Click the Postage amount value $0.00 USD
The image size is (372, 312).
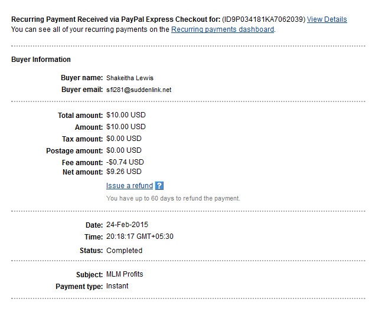[x=124, y=150]
